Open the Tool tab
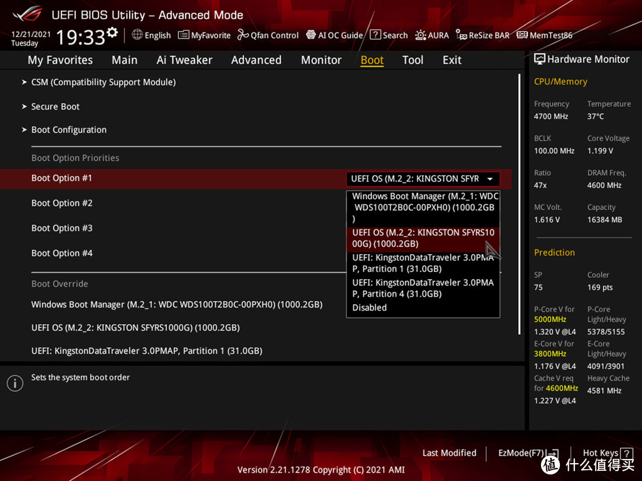Screen dimensions: 642x481 413,60
